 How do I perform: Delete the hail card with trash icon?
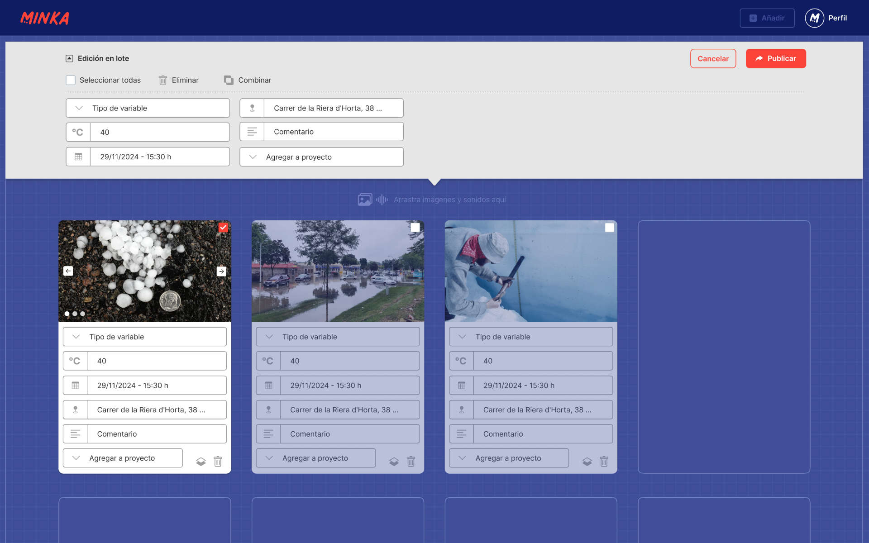[x=218, y=462]
